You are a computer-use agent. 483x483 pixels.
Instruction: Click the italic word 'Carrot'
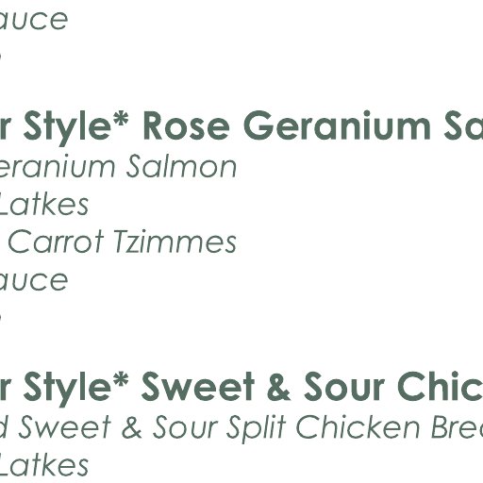pos(56,241)
